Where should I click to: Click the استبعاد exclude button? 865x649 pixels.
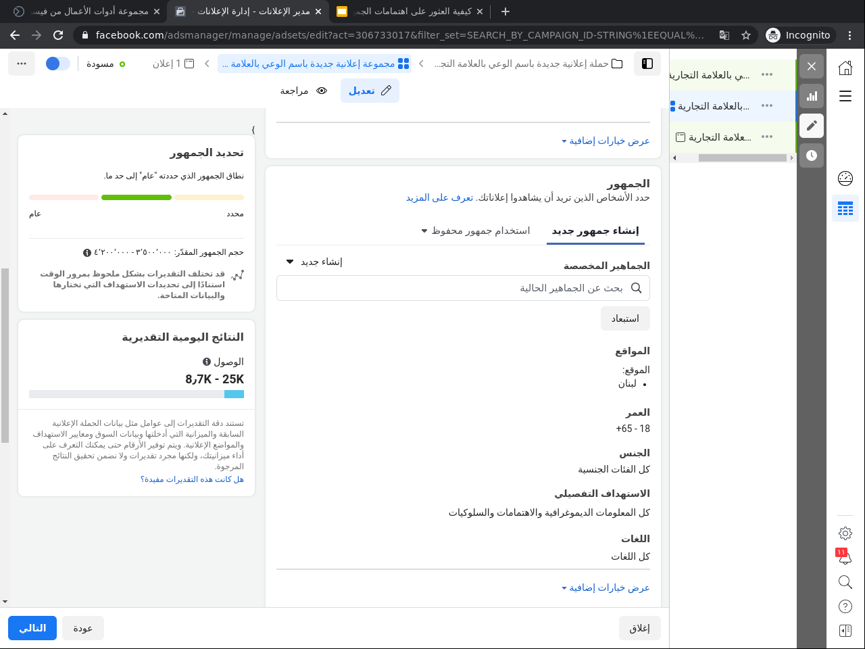(x=625, y=318)
